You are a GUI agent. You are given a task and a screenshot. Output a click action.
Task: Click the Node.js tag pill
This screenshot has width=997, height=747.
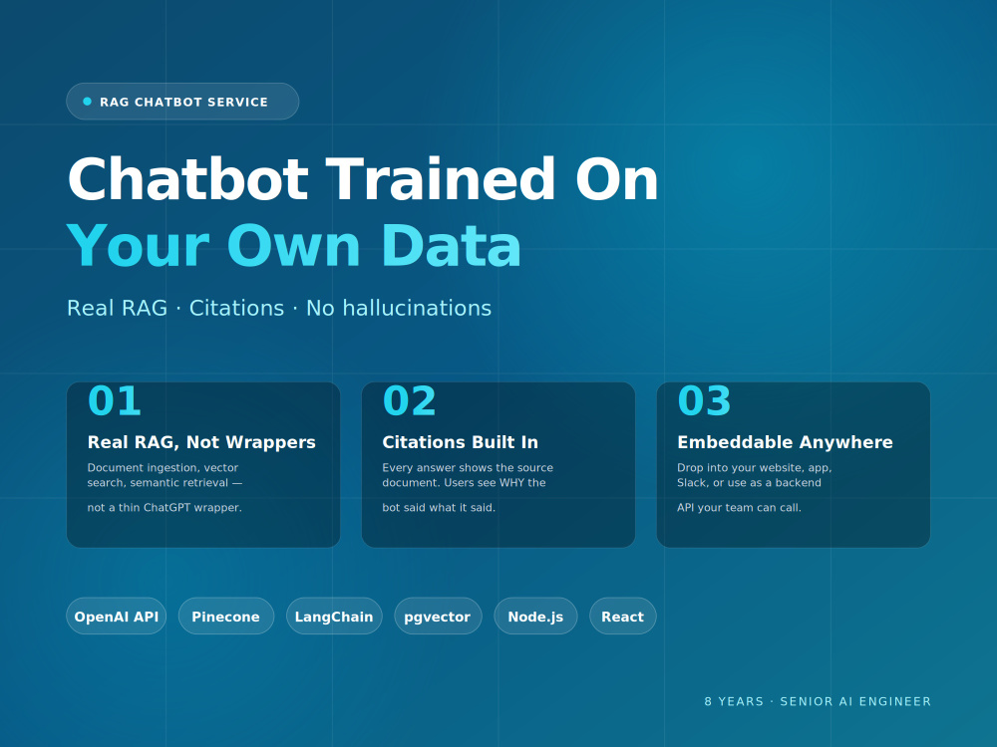(535, 617)
